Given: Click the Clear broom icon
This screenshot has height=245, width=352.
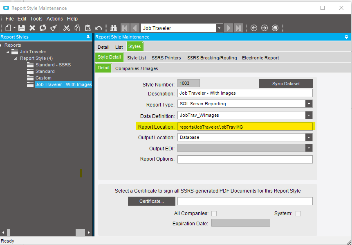Looking at the screenshot, I should pos(54,28).
